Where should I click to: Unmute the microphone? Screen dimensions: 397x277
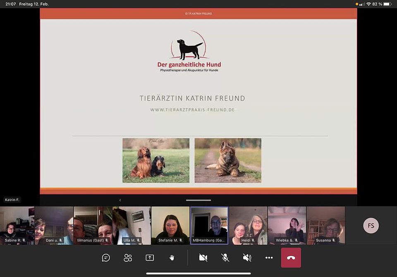point(225,258)
